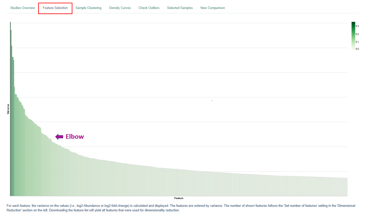Open the Sample Clustering tab
The width and height of the screenshot is (368, 213).
(x=89, y=8)
